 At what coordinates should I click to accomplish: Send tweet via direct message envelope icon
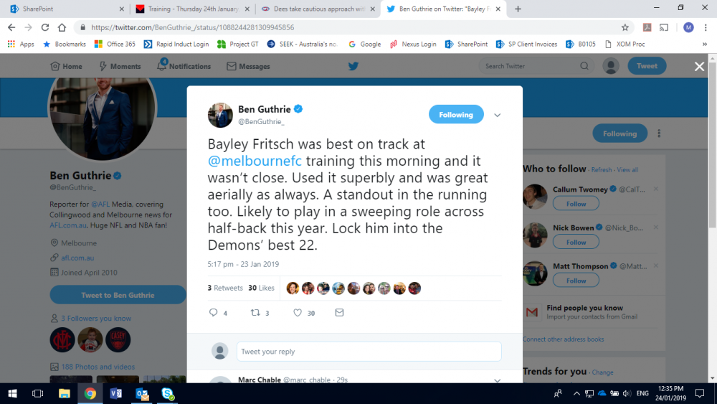[339, 312]
